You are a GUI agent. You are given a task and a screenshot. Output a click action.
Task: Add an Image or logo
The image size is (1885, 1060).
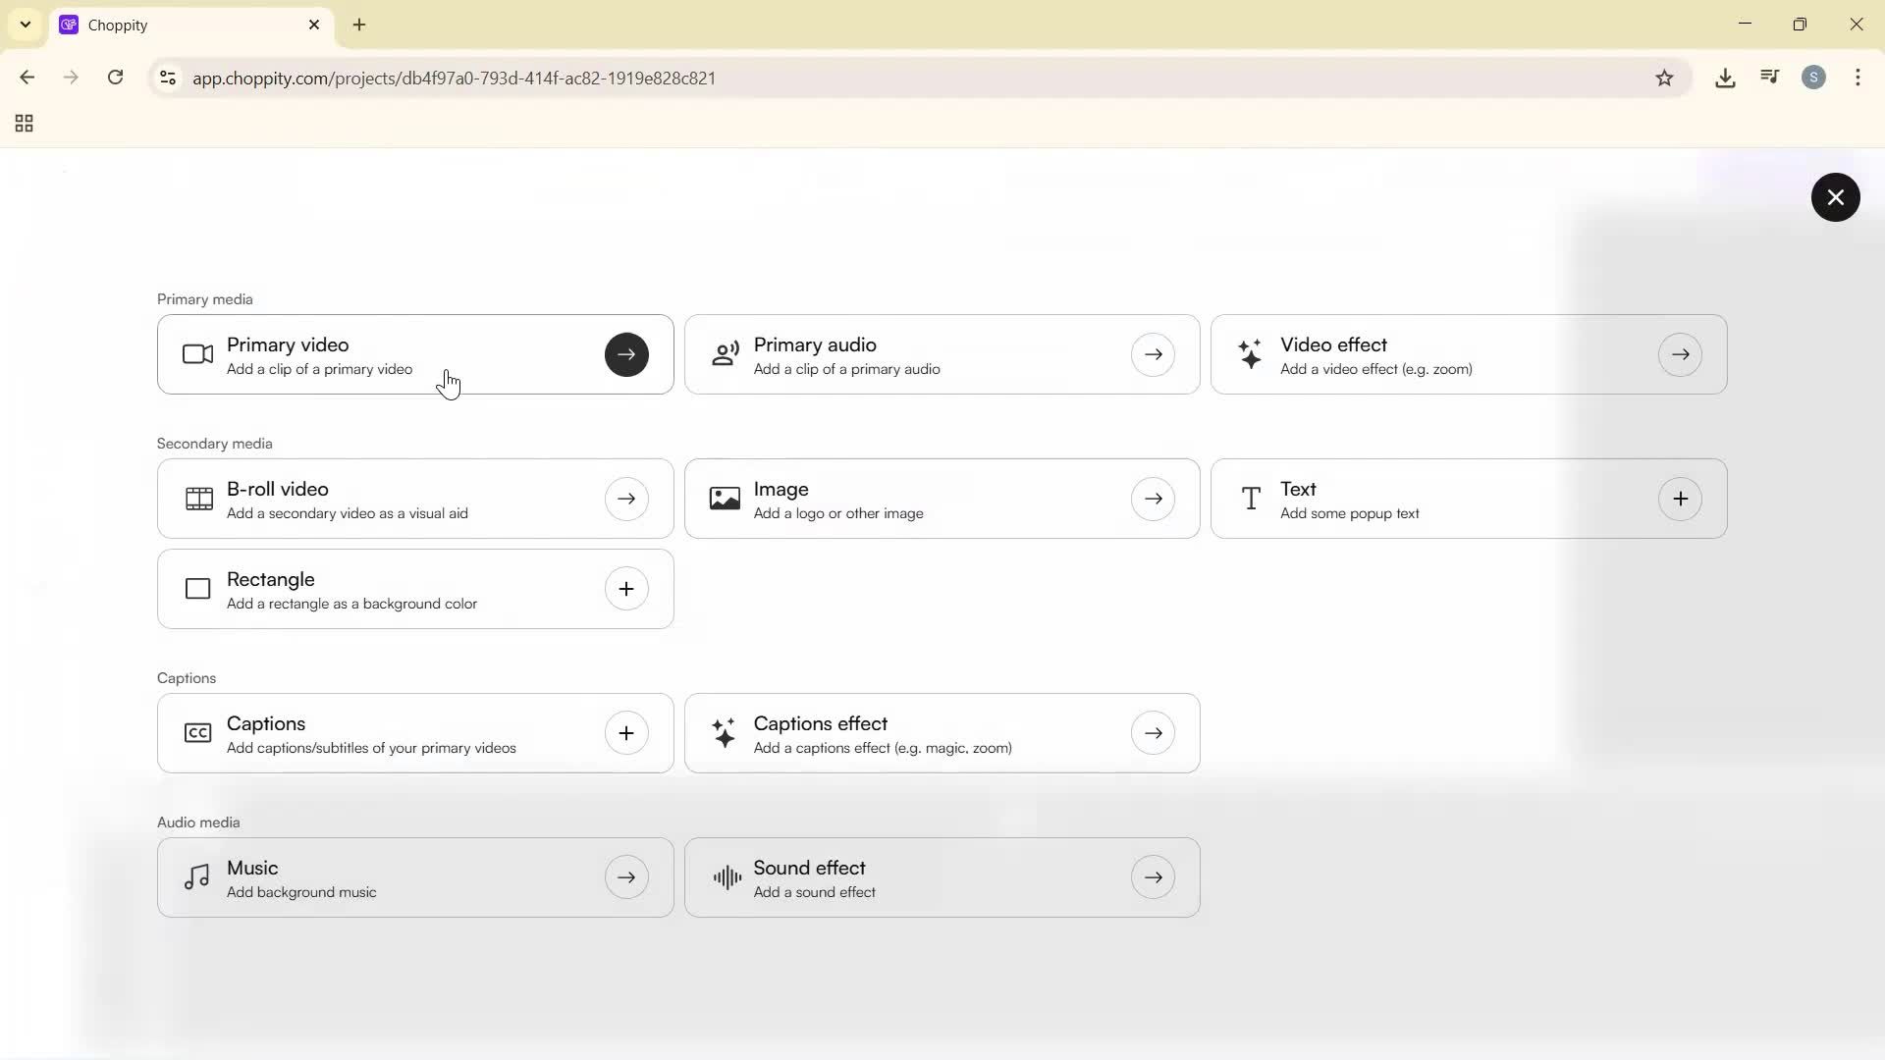[942, 498]
